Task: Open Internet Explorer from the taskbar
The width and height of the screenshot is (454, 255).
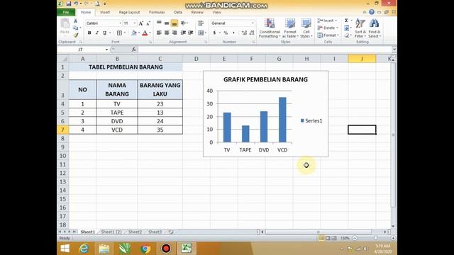Action: click(x=84, y=249)
